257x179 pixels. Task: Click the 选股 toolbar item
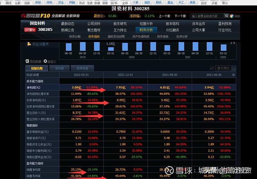point(27,3)
